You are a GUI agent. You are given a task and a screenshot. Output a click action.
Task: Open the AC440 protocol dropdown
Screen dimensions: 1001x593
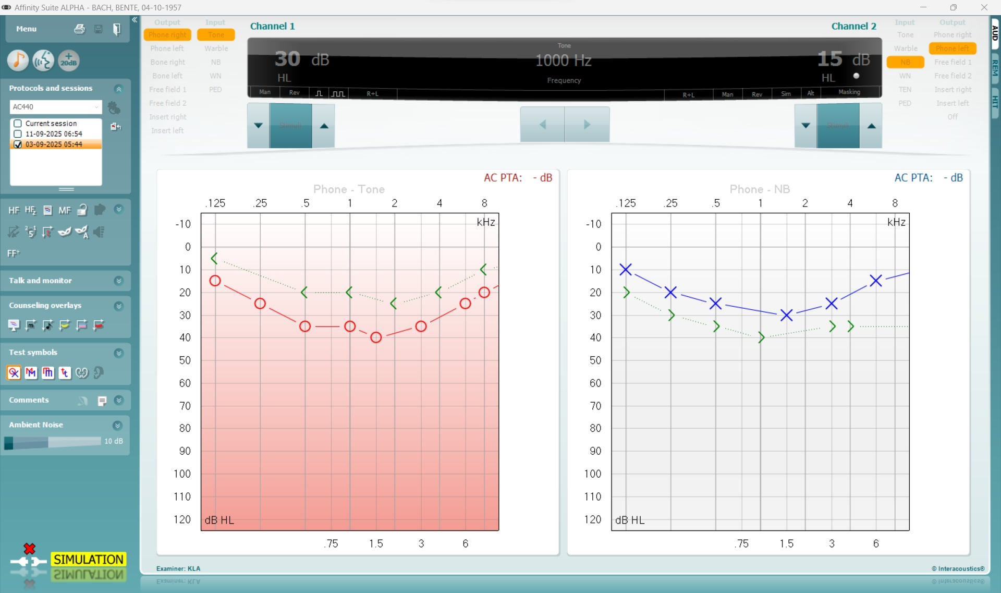coord(55,107)
